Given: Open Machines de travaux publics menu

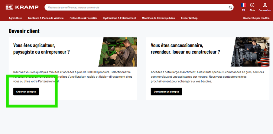Looking at the screenshot, I should tap(158, 18).
